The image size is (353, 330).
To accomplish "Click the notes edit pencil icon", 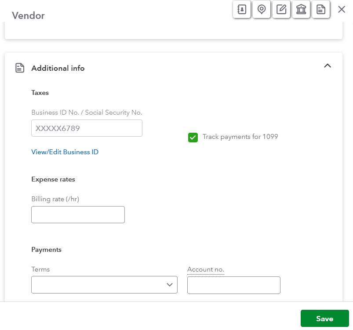I will 281,10.
